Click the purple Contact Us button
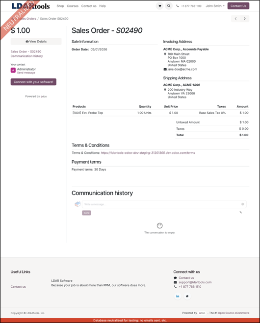The height and width of the screenshot is (323, 260). click(x=238, y=6)
